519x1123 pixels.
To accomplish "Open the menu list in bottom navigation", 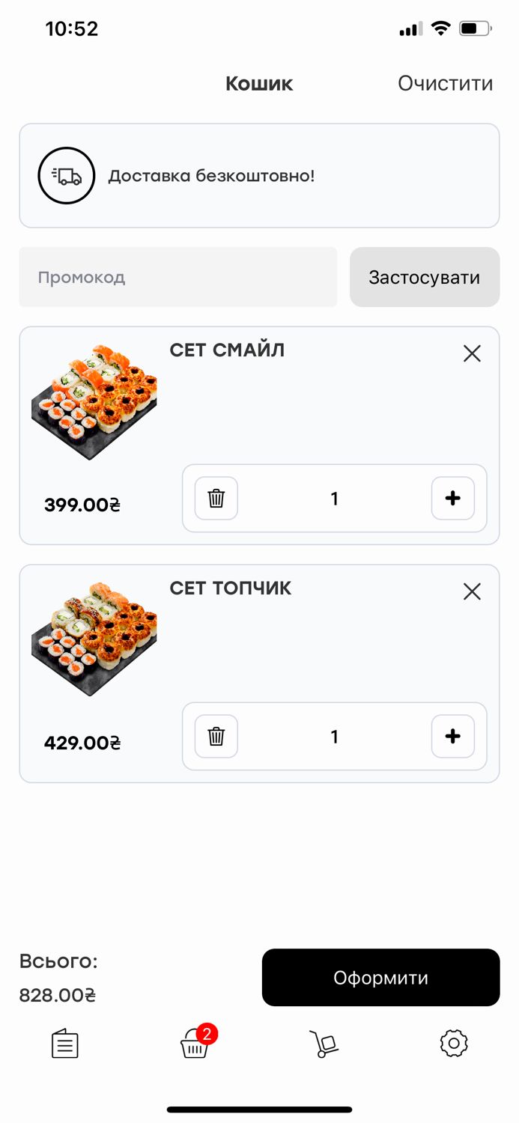I will [x=65, y=1043].
